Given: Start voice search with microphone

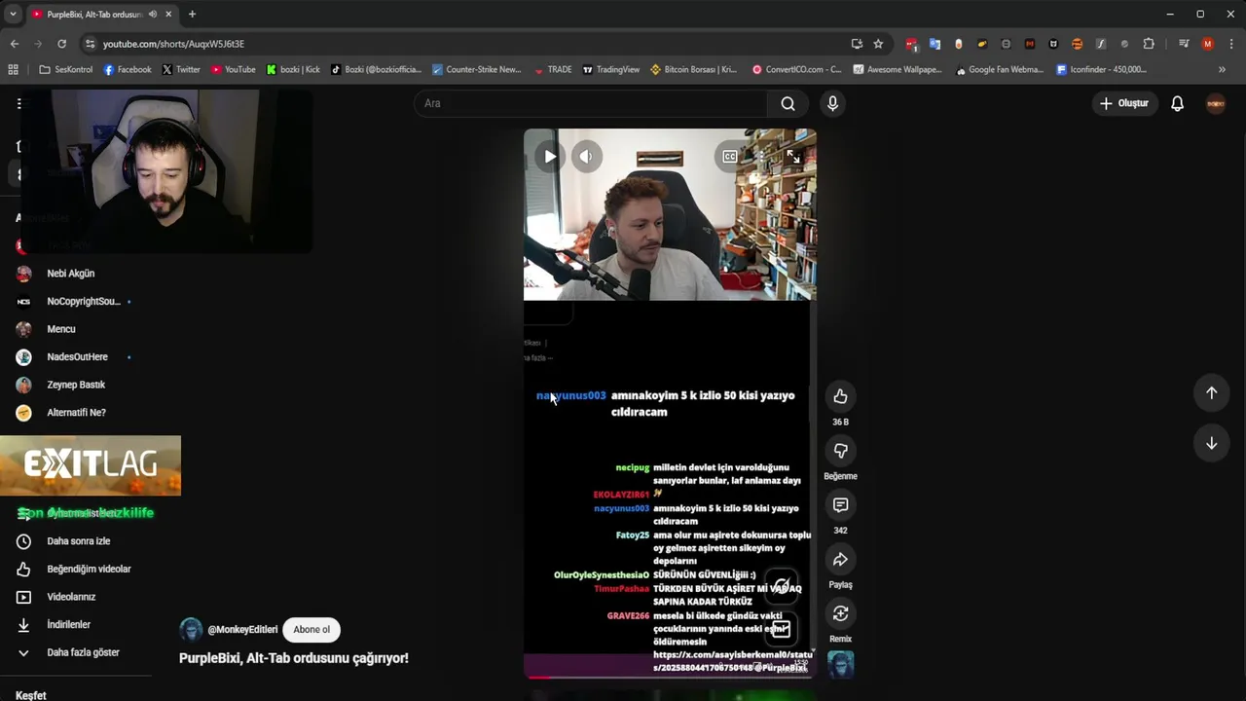Looking at the screenshot, I should (832, 103).
